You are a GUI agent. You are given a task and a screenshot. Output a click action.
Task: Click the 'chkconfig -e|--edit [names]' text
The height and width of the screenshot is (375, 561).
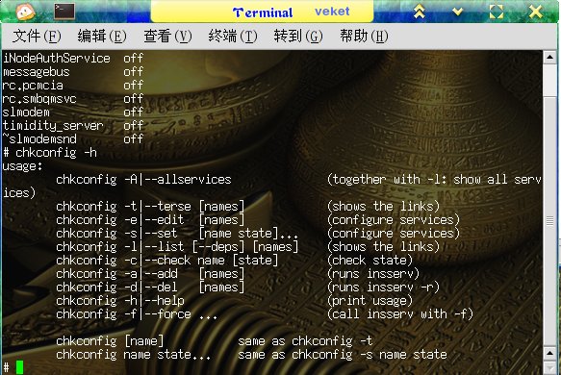pyautogui.click(x=150, y=220)
